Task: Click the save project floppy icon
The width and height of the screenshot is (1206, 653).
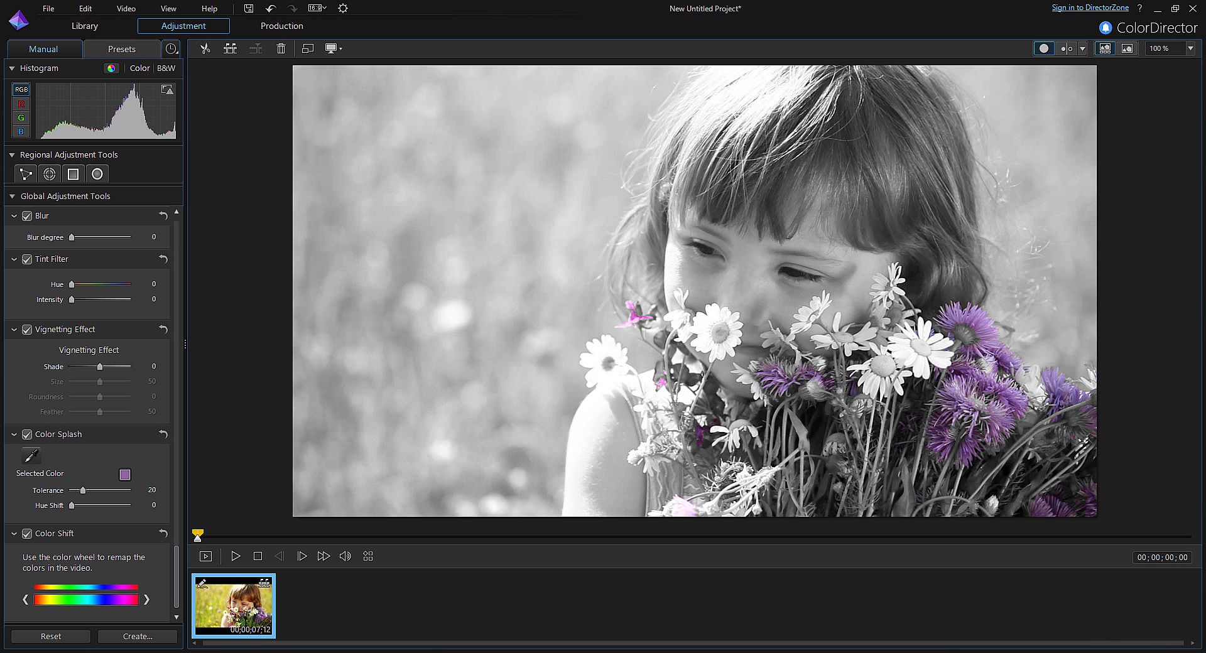Action: [x=249, y=8]
